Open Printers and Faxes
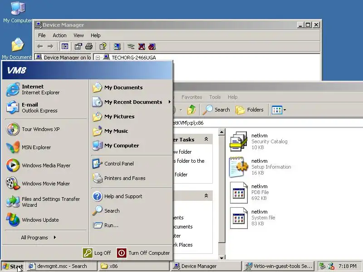This screenshot has height=272, width=363. [x=131, y=178]
